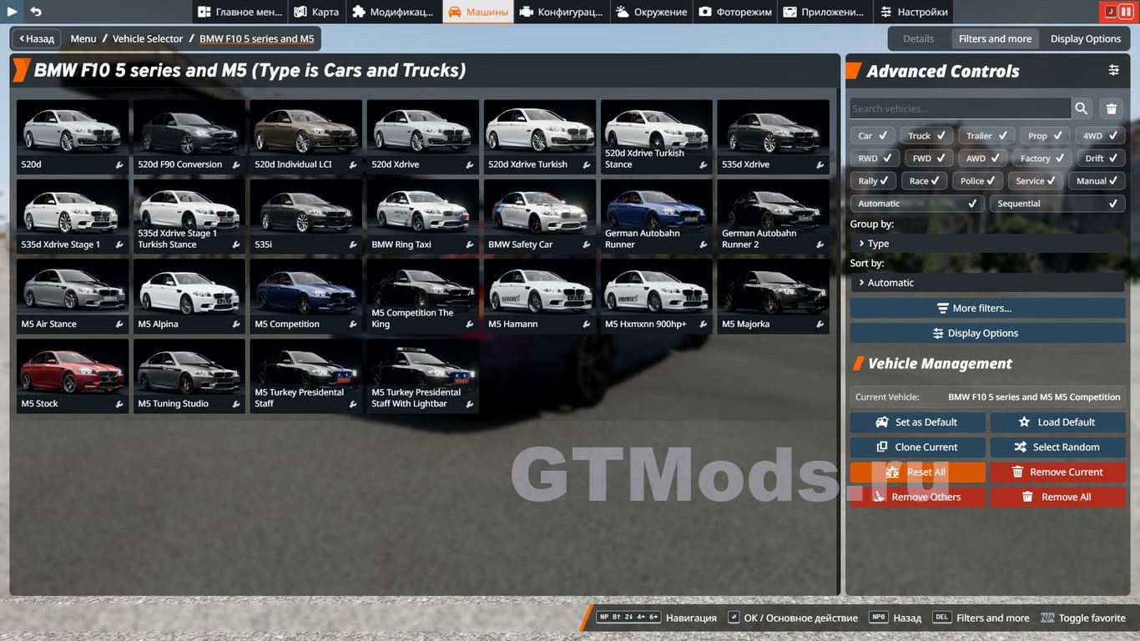Click the trash icon next to search field
1140x641 pixels.
click(x=1112, y=109)
